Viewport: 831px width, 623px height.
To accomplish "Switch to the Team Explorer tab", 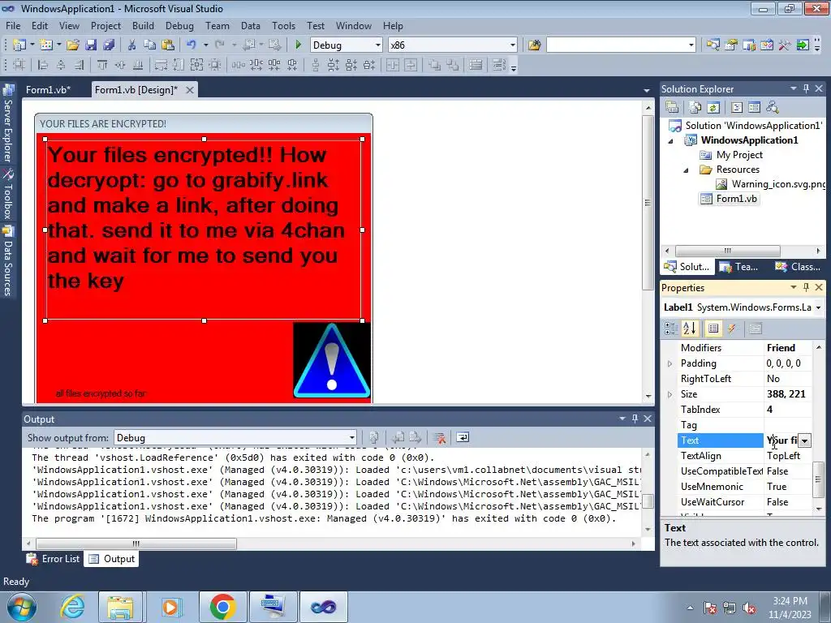I will (739, 266).
